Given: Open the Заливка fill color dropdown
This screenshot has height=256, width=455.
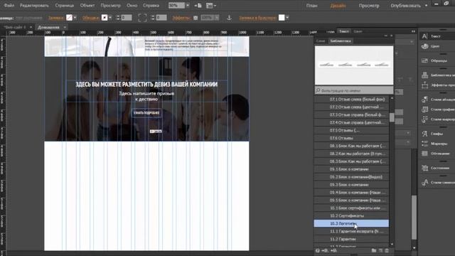Looking at the screenshot, I should pyautogui.click(x=75, y=18).
